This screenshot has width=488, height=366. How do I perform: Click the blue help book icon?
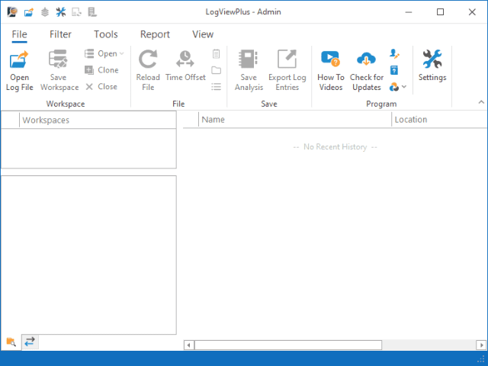[x=394, y=70]
